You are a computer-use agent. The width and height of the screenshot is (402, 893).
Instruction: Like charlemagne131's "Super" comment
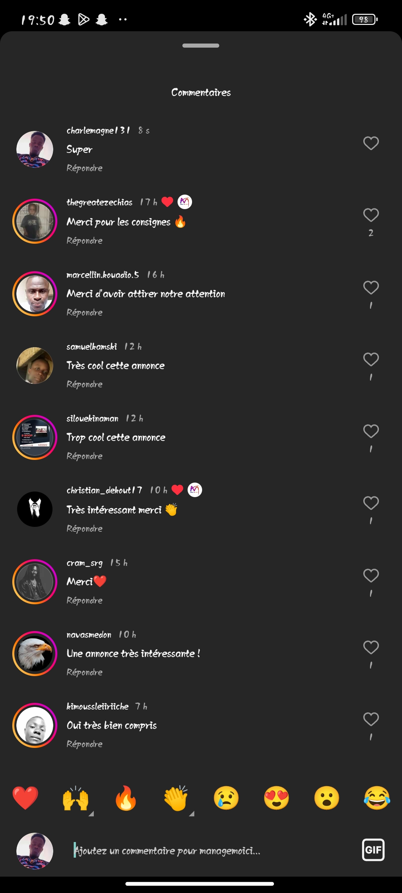click(371, 143)
